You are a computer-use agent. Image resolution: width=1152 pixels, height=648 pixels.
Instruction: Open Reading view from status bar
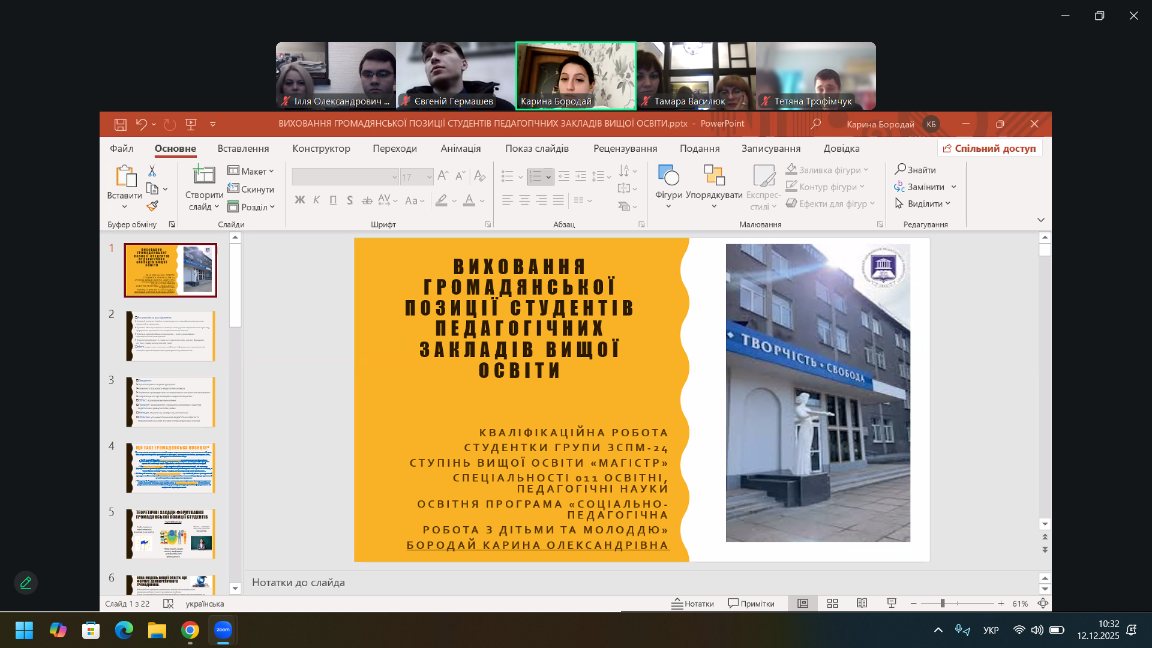[x=862, y=604]
